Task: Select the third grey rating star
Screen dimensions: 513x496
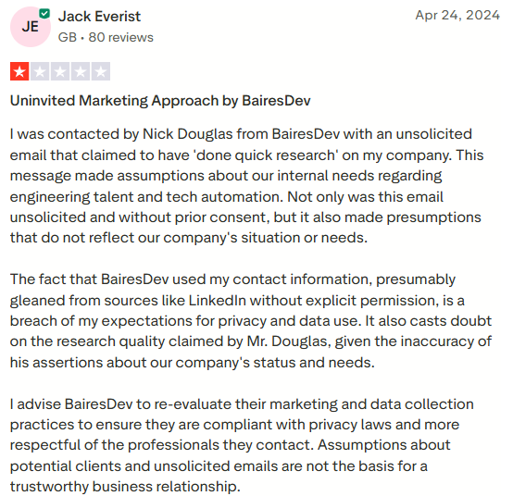Action: [60, 71]
